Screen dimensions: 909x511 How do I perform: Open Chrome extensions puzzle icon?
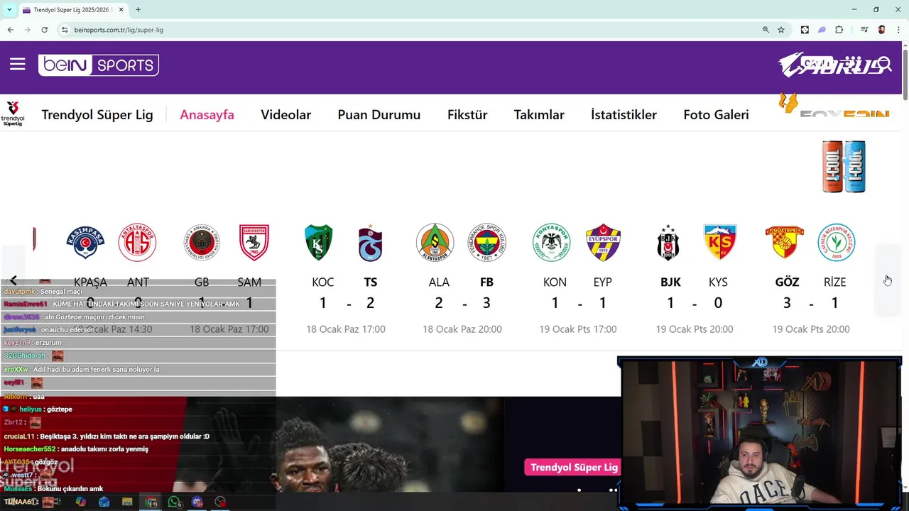[839, 30]
